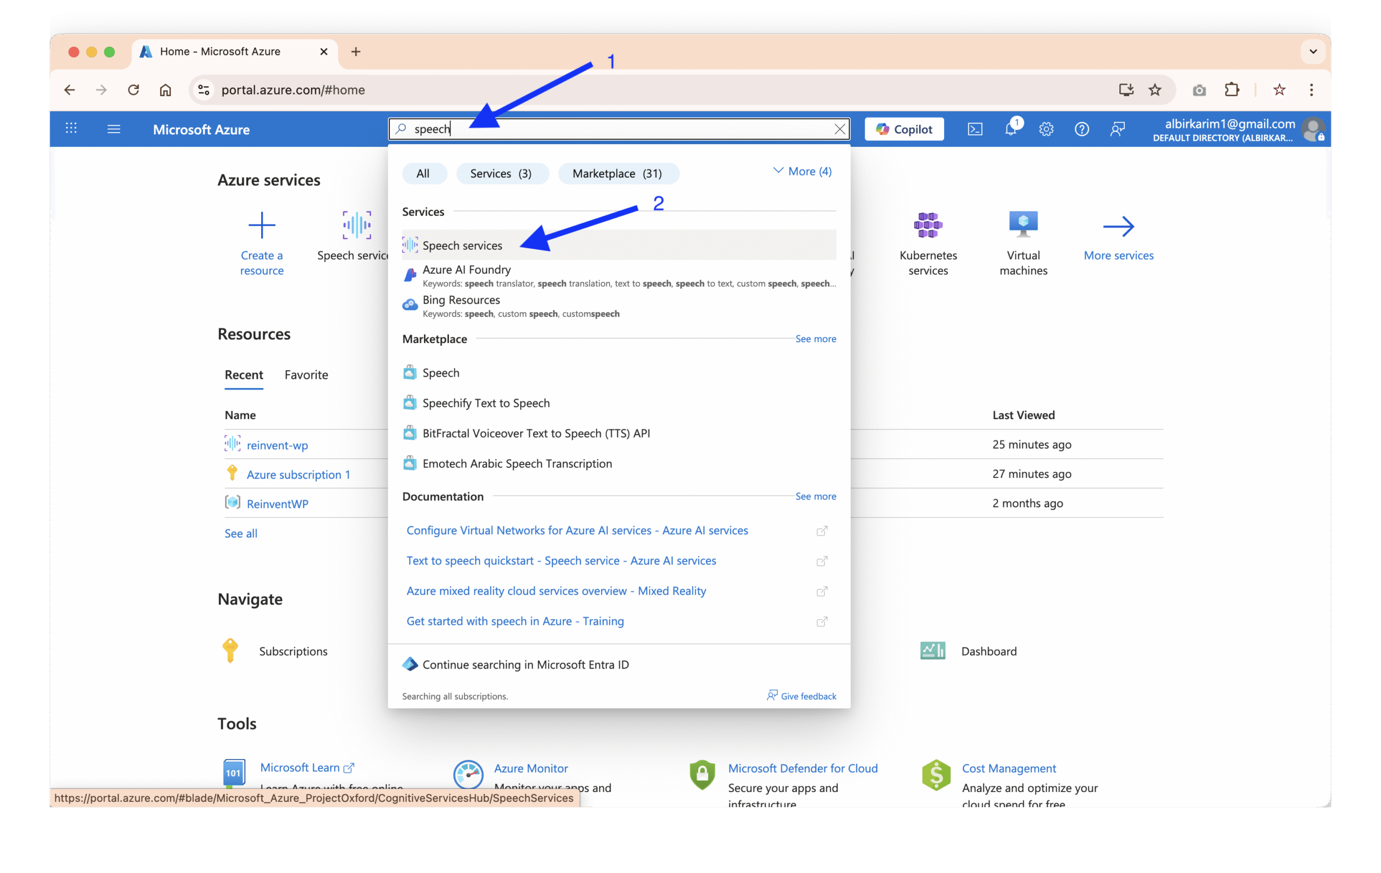Open the notifications bell
The height and width of the screenshot is (873, 1381).
[x=1010, y=129]
